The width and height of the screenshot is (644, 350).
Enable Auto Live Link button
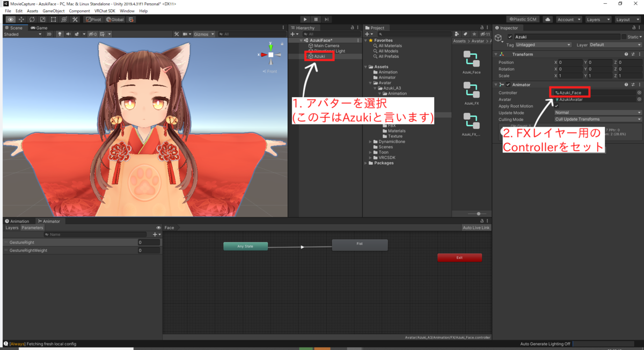(476, 228)
